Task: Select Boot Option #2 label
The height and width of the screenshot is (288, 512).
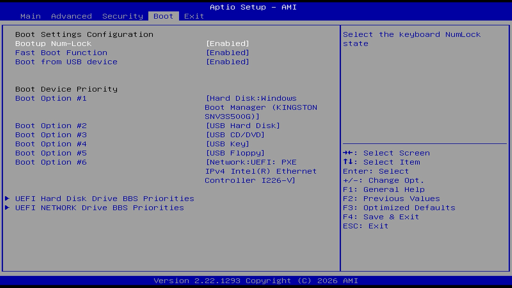Action: tap(51, 126)
